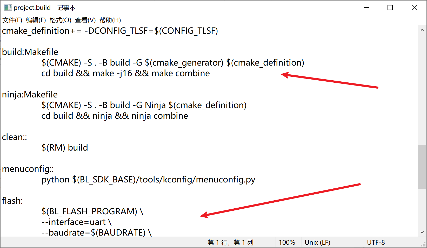Open the 帮助(H) menu
Screen dimensions: 427x248
tap(110, 20)
